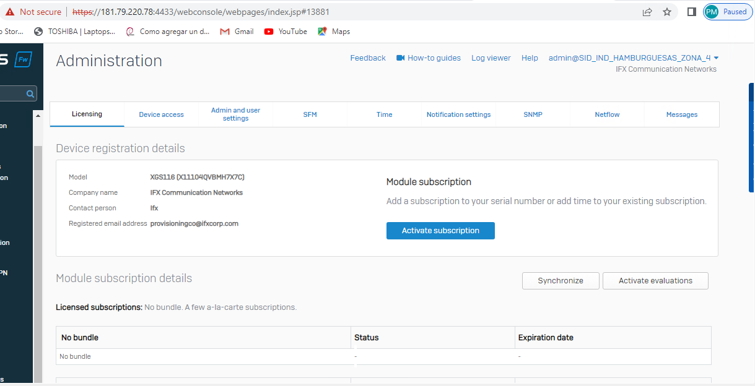This screenshot has width=755, height=386.
Task: Click the Not secure warning icon
Action: click(10, 12)
